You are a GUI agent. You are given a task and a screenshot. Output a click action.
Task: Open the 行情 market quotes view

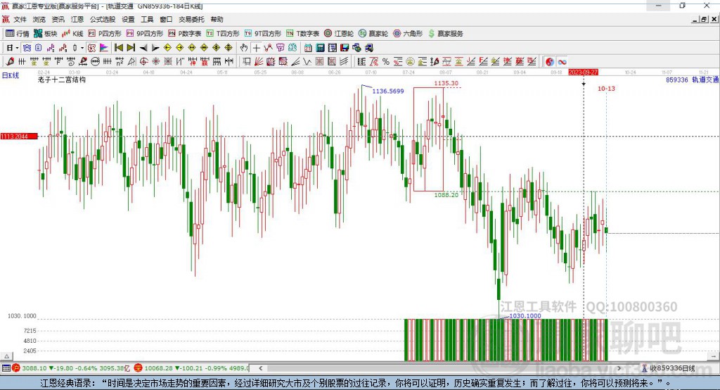18,33
